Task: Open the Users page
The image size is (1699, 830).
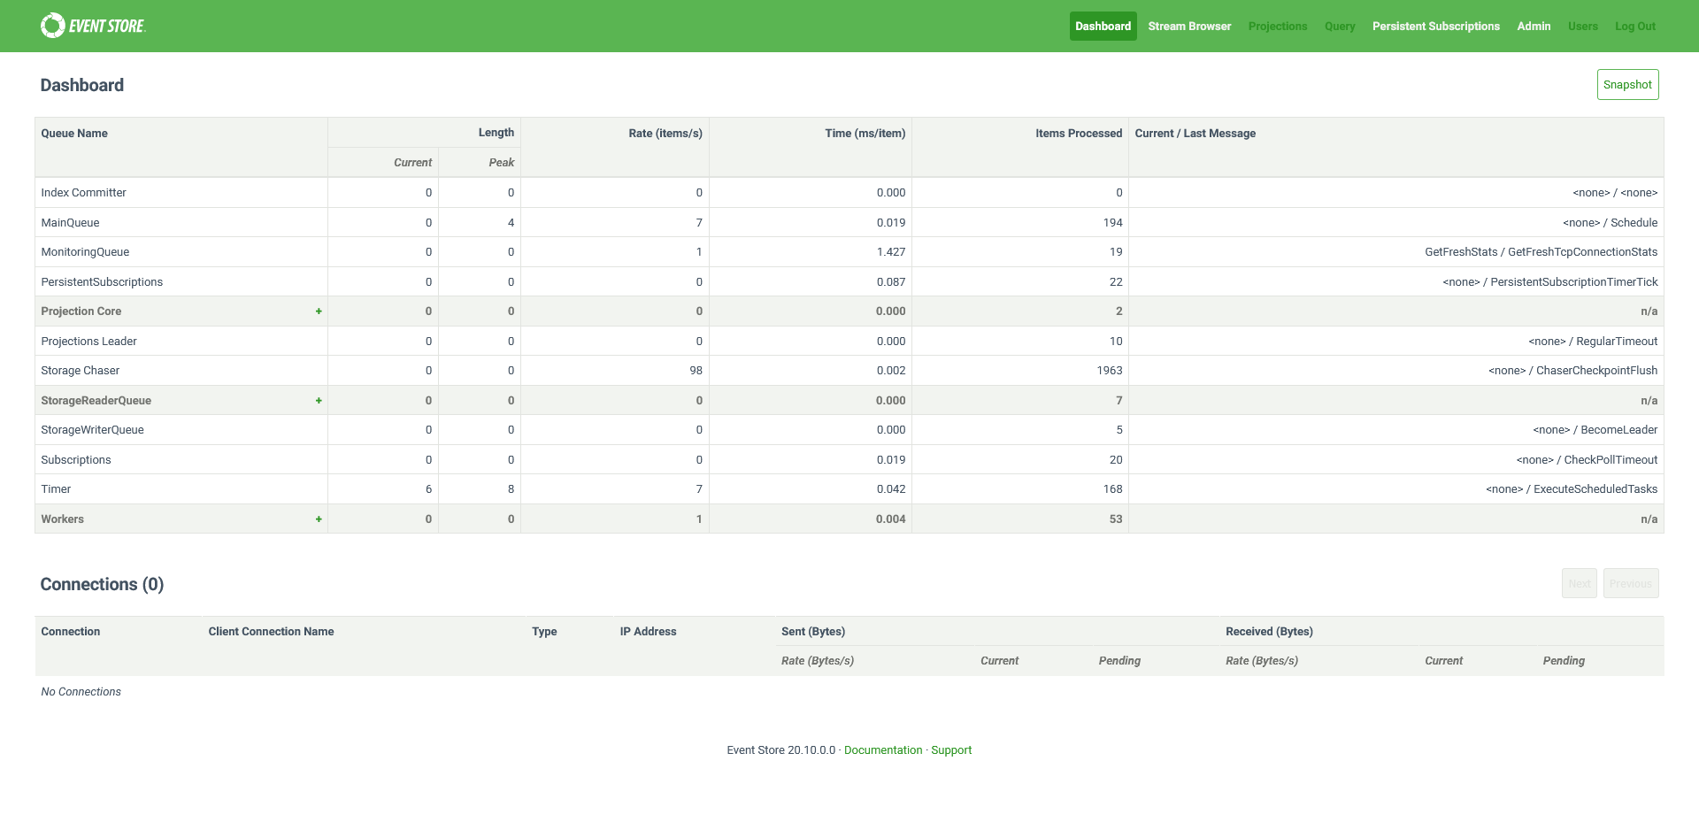Action: pyautogui.click(x=1582, y=26)
